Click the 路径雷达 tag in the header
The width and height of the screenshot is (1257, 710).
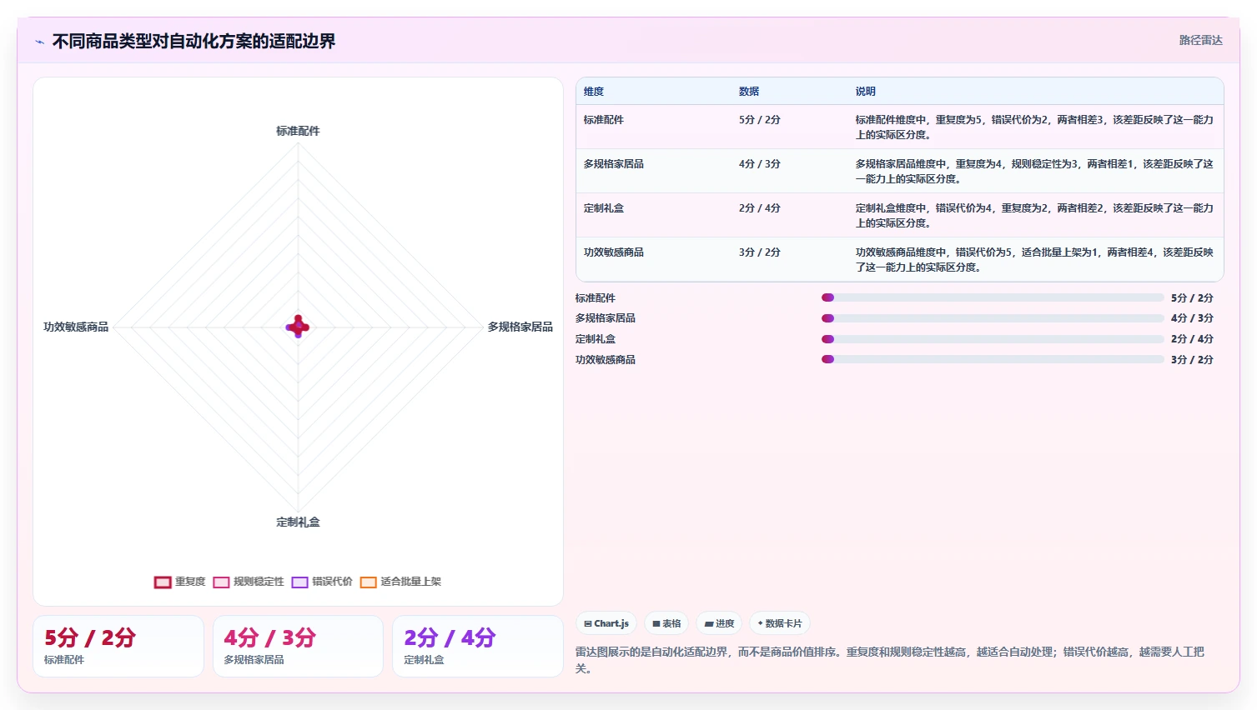pos(1200,40)
